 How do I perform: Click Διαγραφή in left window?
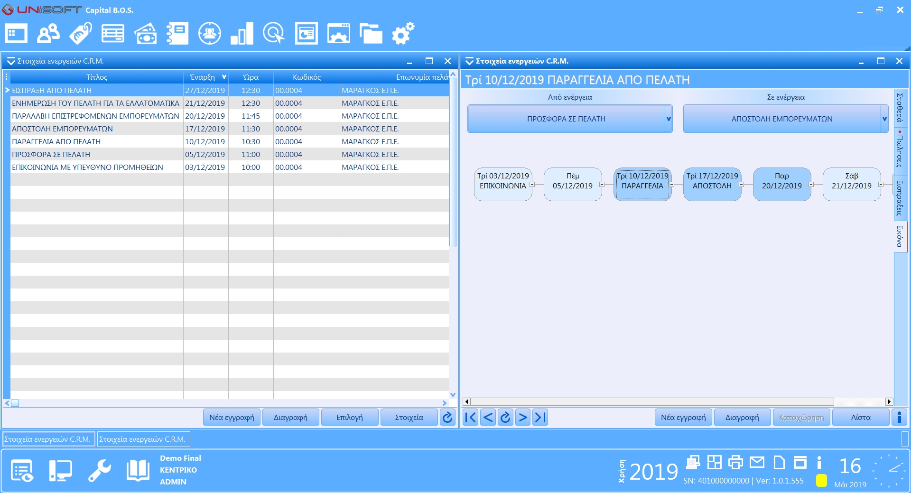tap(290, 417)
